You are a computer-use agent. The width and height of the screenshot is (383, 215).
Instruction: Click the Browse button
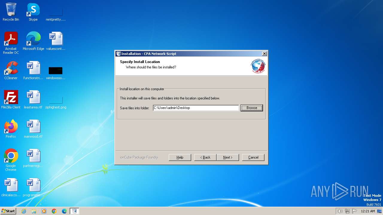point(252,108)
